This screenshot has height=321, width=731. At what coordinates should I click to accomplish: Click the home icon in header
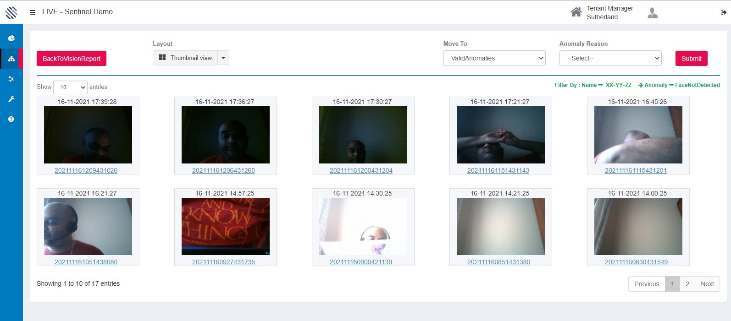pyautogui.click(x=576, y=12)
